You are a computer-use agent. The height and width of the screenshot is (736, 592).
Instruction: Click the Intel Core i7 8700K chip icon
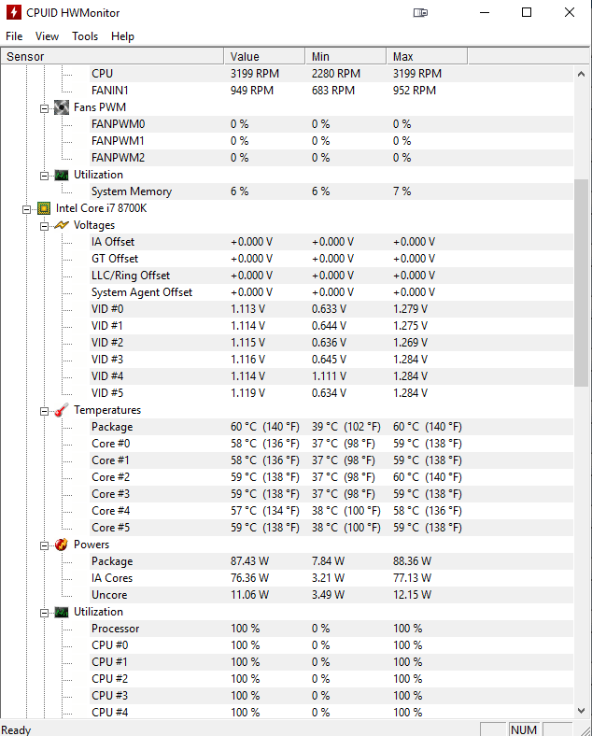[44, 208]
